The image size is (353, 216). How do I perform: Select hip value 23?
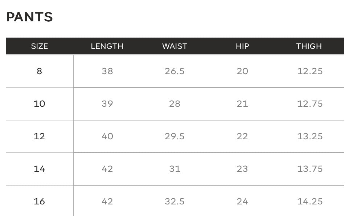click(x=242, y=169)
